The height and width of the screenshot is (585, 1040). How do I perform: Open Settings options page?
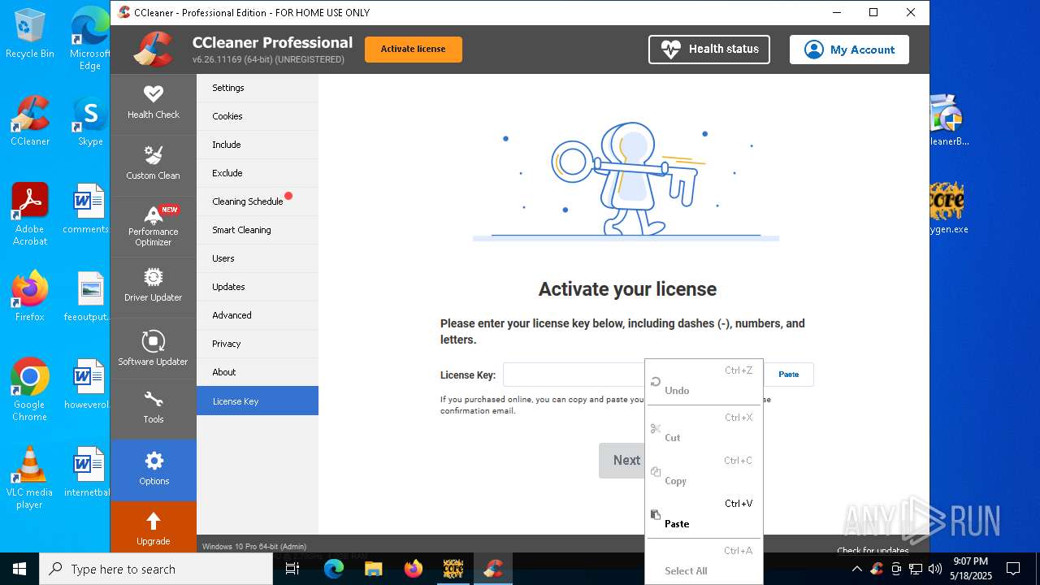pos(258,88)
